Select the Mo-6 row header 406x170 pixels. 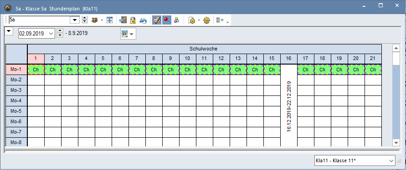click(x=16, y=122)
